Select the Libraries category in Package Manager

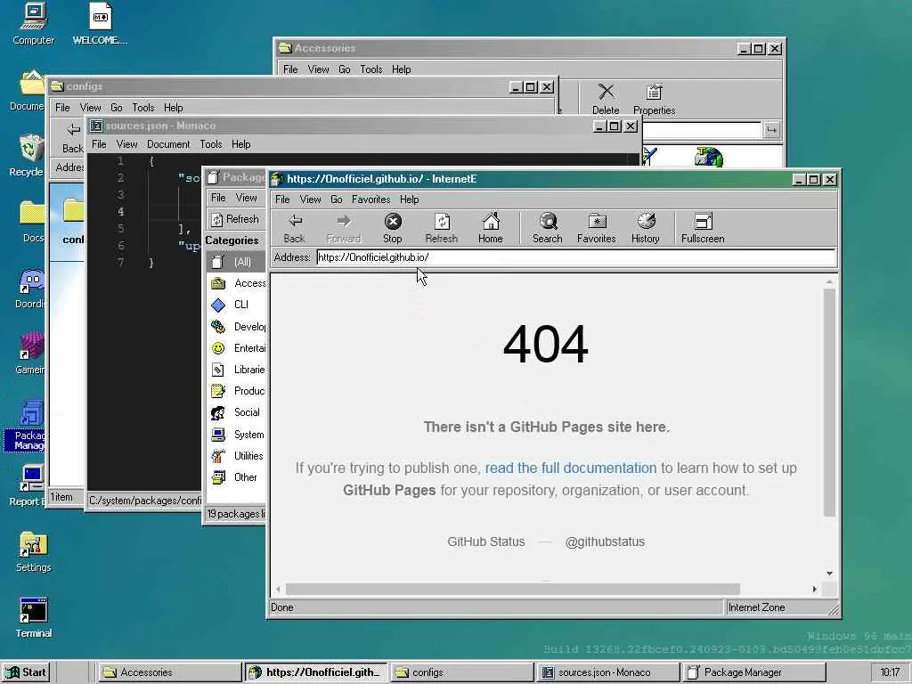(236, 370)
